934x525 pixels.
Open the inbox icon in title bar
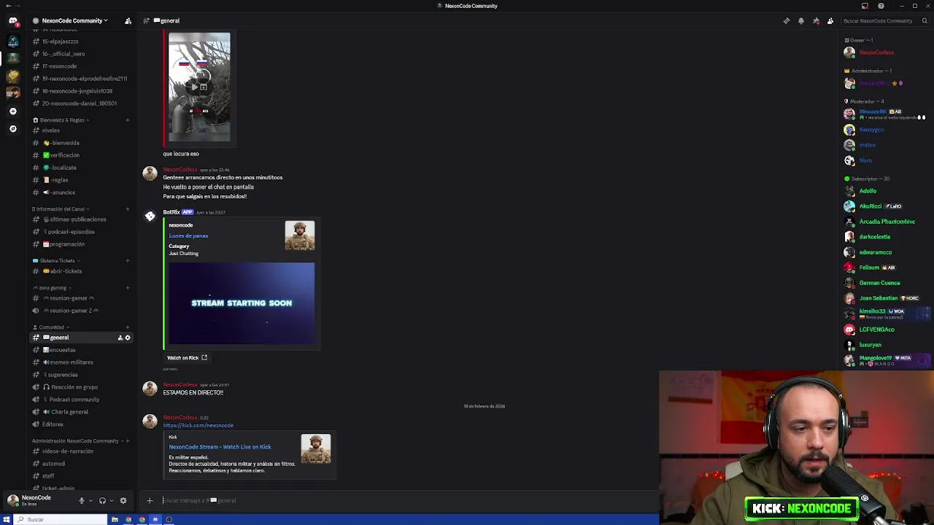(865, 6)
